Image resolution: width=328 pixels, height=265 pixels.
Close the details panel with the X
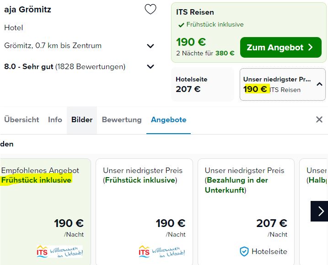tap(319, 119)
